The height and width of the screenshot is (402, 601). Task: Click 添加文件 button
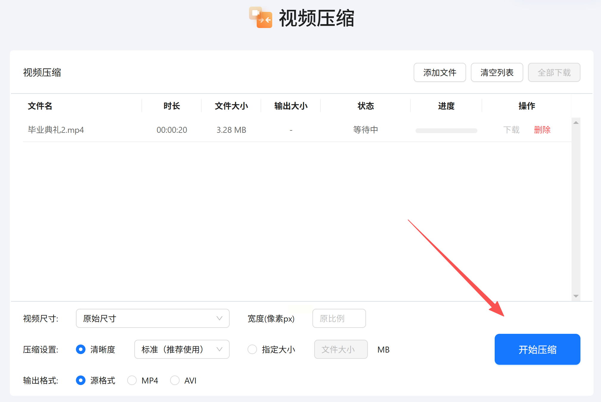pos(440,72)
